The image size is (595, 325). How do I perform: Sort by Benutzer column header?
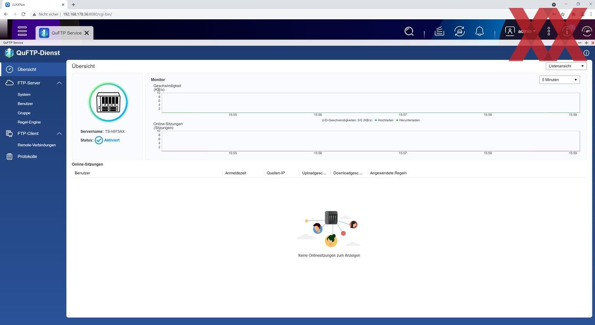[82, 173]
